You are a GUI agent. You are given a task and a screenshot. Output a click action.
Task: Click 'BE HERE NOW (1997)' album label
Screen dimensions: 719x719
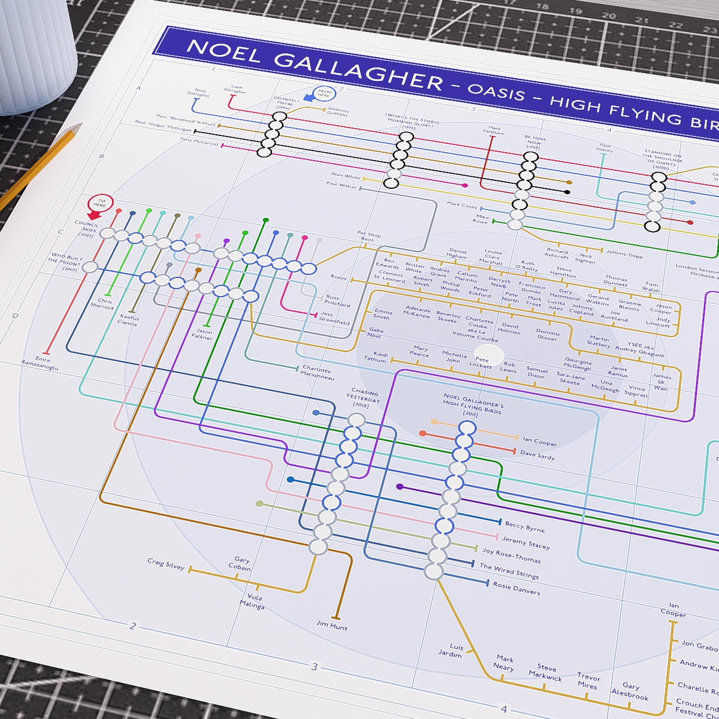pyautogui.click(x=535, y=142)
